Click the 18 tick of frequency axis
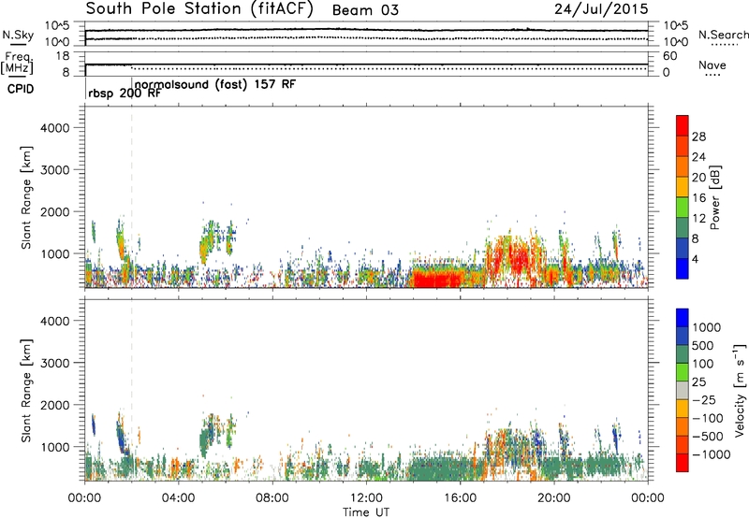The width and height of the screenshot is (749, 518). point(63,56)
